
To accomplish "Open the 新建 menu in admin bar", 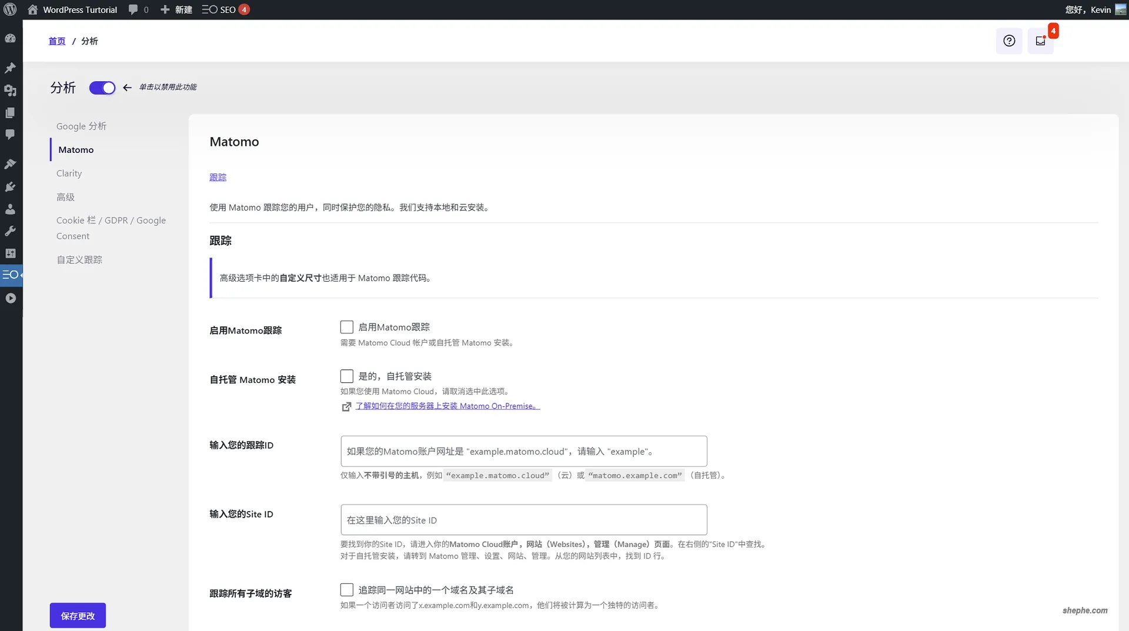I will click(x=176, y=9).
